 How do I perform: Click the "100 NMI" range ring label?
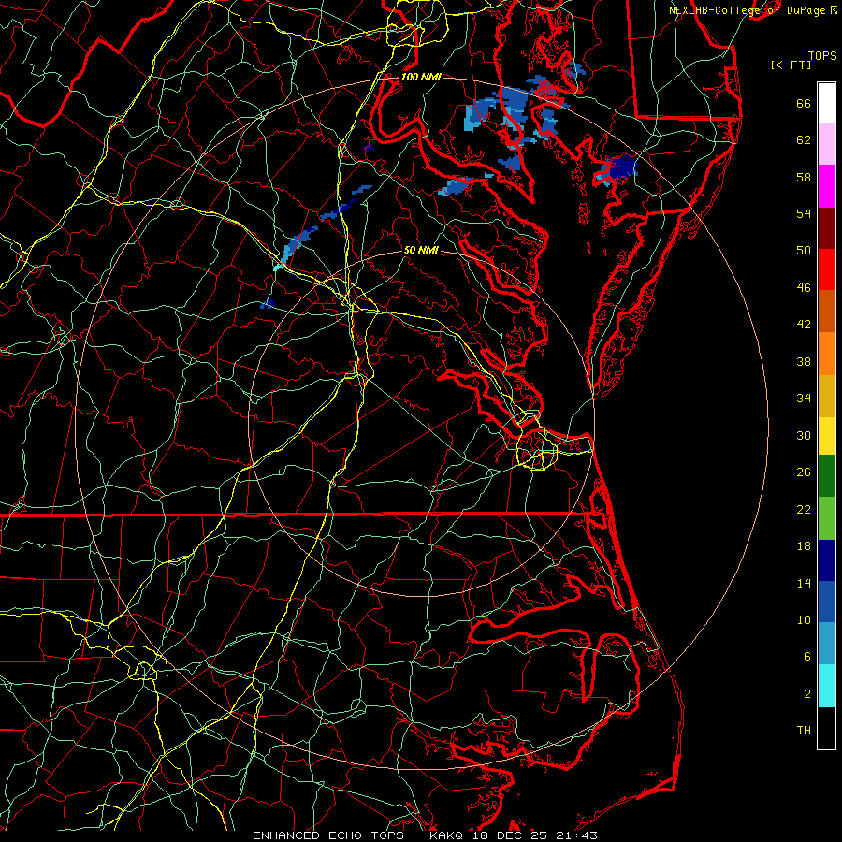(x=421, y=77)
